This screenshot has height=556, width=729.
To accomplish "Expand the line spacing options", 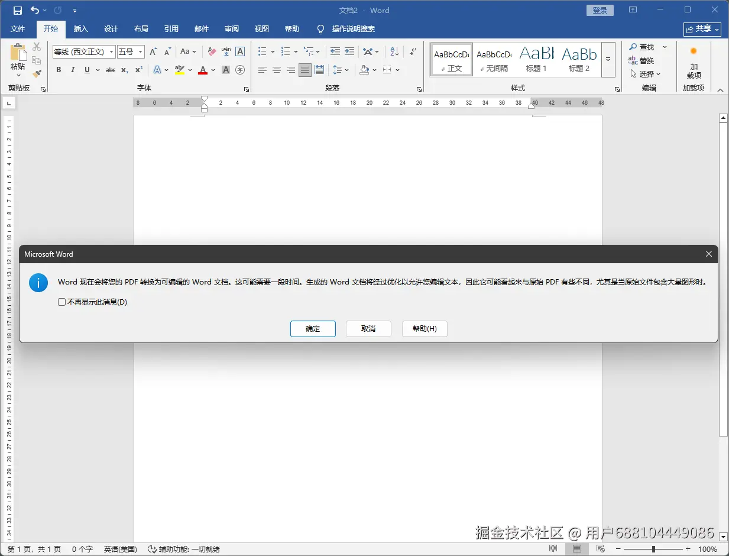I will pyautogui.click(x=346, y=70).
